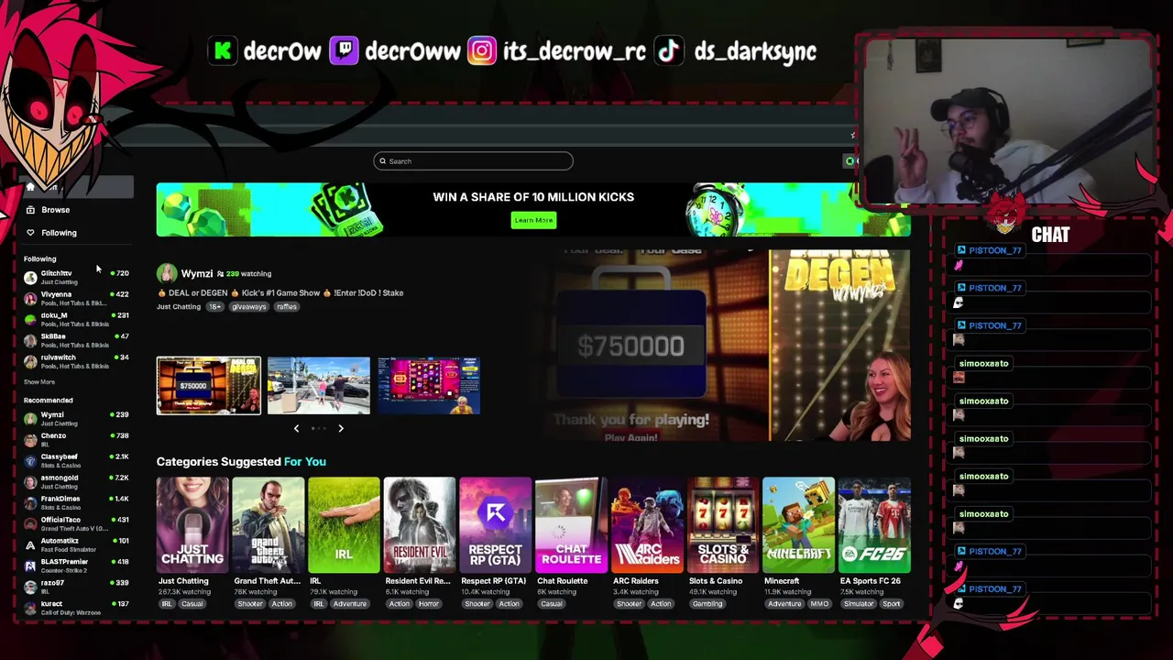Click Learn More on Kicks banner
The image size is (1173, 660).
click(x=533, y=220)
